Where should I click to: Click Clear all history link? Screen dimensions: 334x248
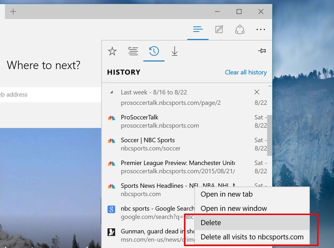pos(246,72)
